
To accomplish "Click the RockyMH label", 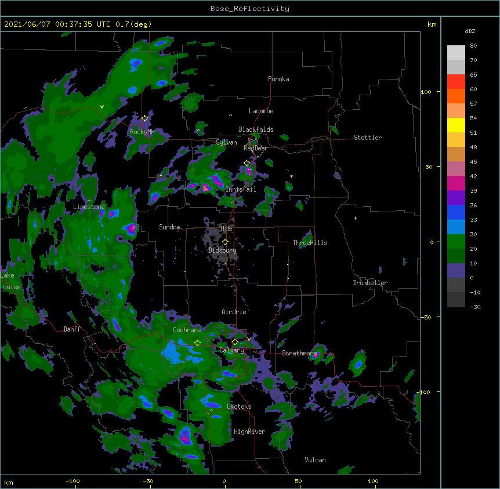I will 142,132.
